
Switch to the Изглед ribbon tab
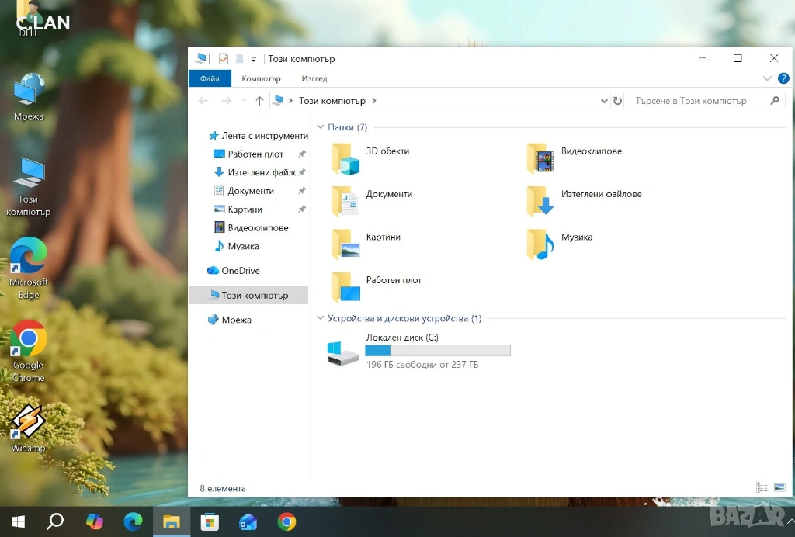point(314,78)
